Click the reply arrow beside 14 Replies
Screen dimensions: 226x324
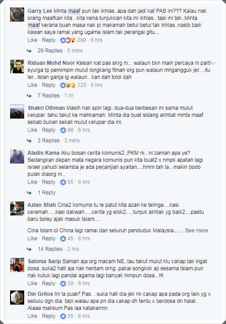[x=29, y=249]
